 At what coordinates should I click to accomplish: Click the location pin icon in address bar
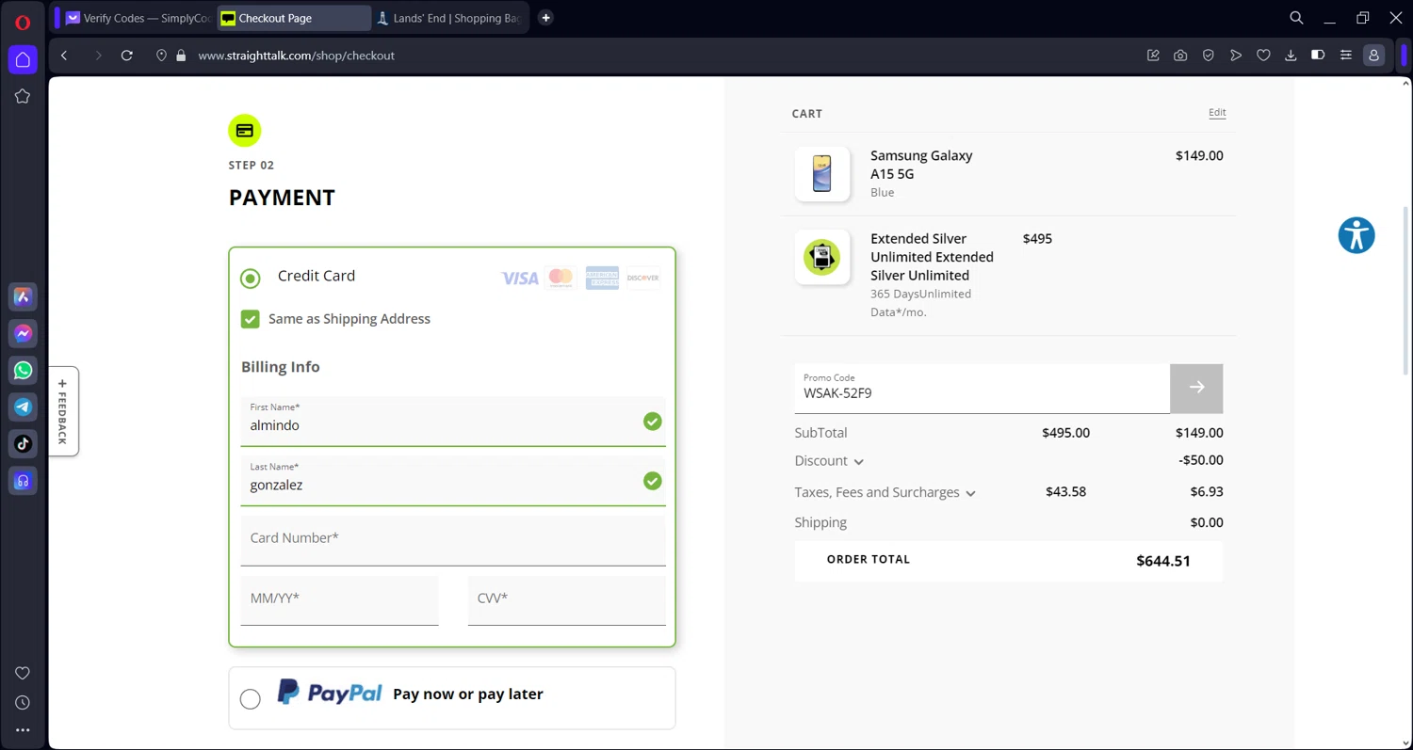[x=161, y=56]
